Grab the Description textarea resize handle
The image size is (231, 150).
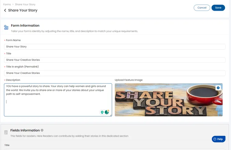coord(111,115)
